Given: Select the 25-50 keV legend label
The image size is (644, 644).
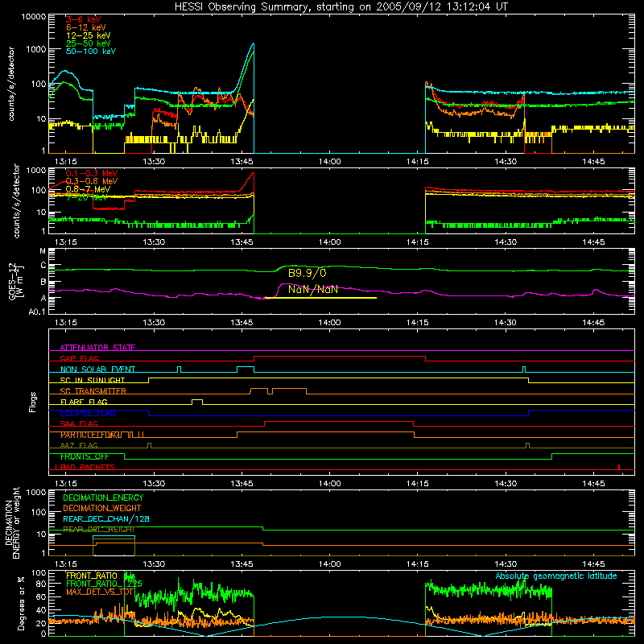Looking at the screenshot, I should click(x=89, y=43).
